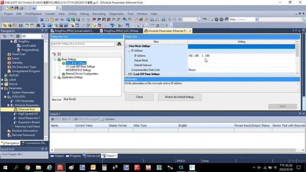This screenshot has height=172, width=306.
Task: Collapse the Module Parameter node
Action: [x=9, y=105]
